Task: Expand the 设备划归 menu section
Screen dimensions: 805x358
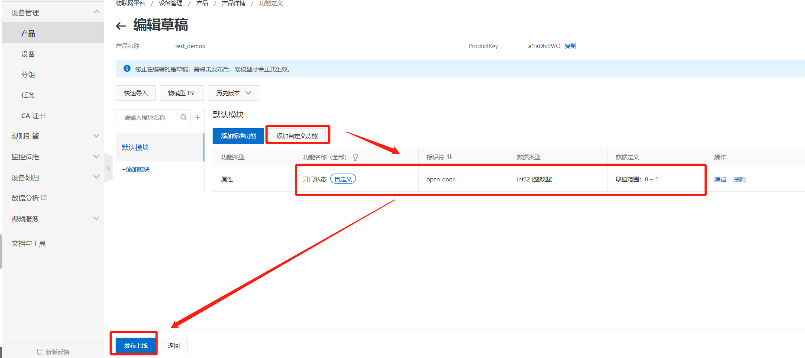Action: pos(96,177)
